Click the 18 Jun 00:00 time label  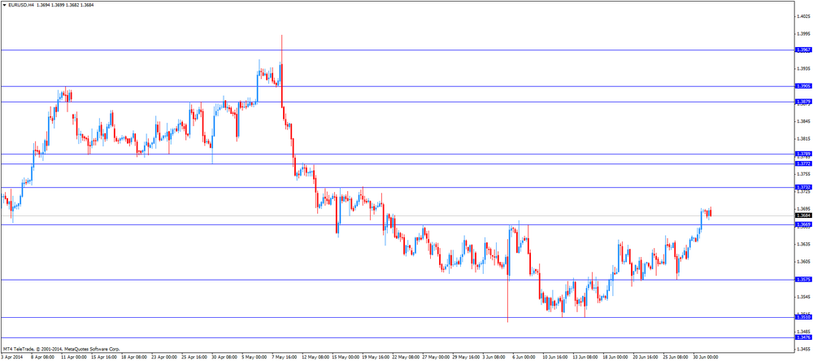(615, 357)
